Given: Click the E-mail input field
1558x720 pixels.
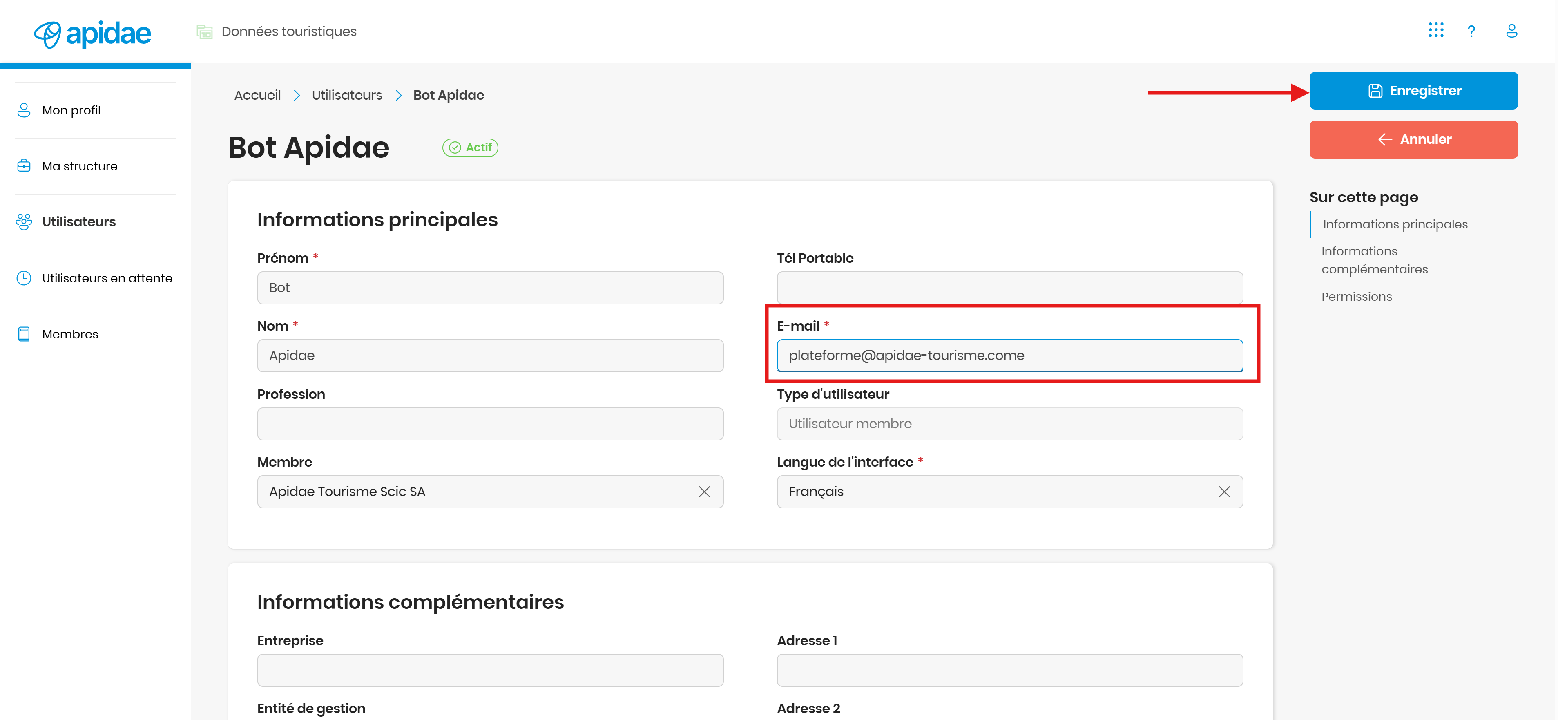Looking at the screenshot, I should (x=1009, y=356).
